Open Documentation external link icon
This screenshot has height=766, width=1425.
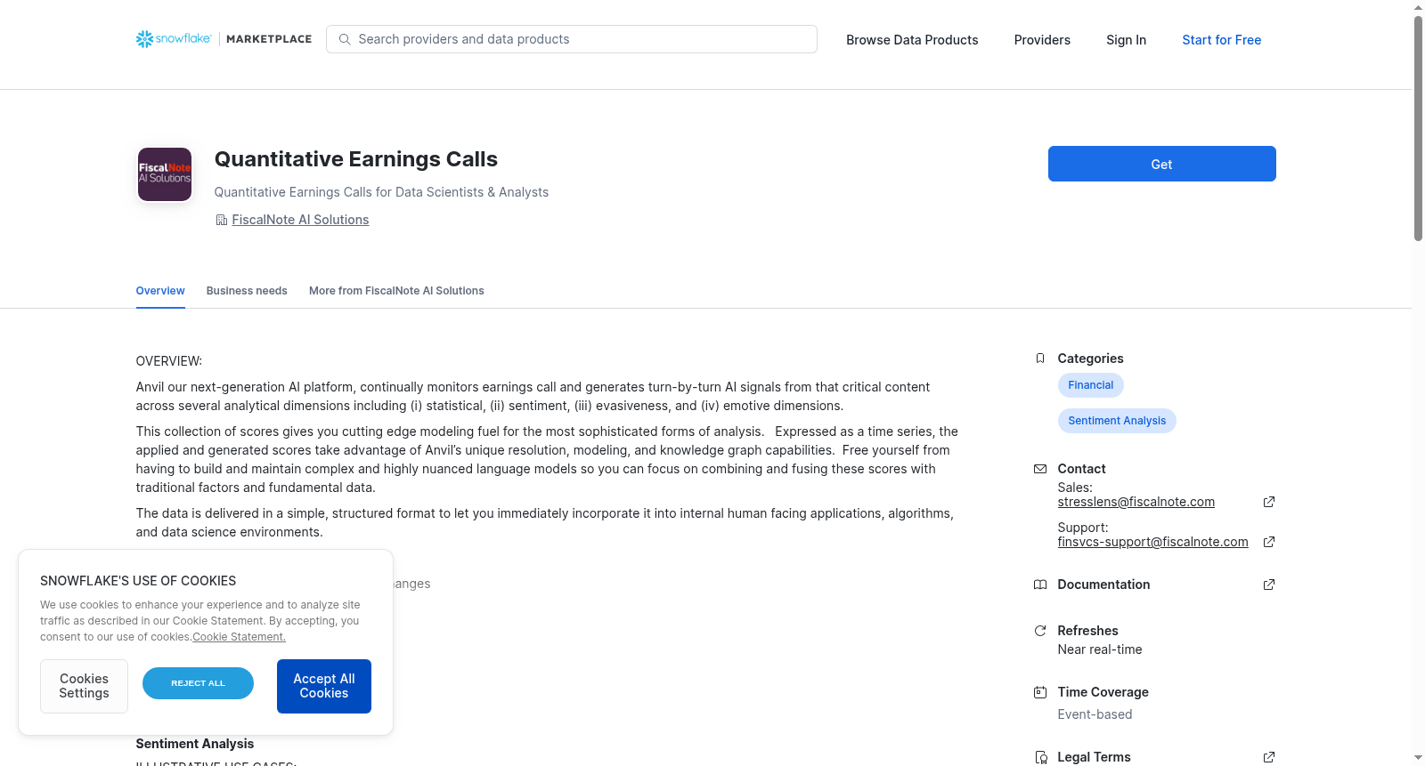pyautogui.click(x=1269, y=585)
